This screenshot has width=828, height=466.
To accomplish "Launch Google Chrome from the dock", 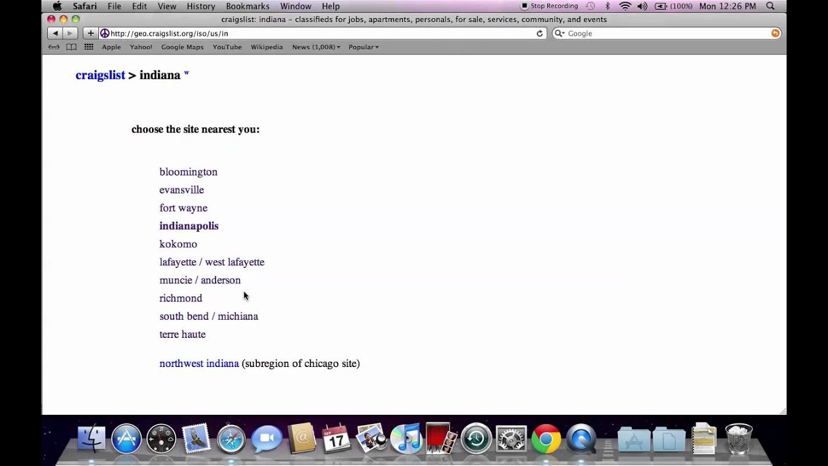I will pyautogui.click(x=546, y=439).
